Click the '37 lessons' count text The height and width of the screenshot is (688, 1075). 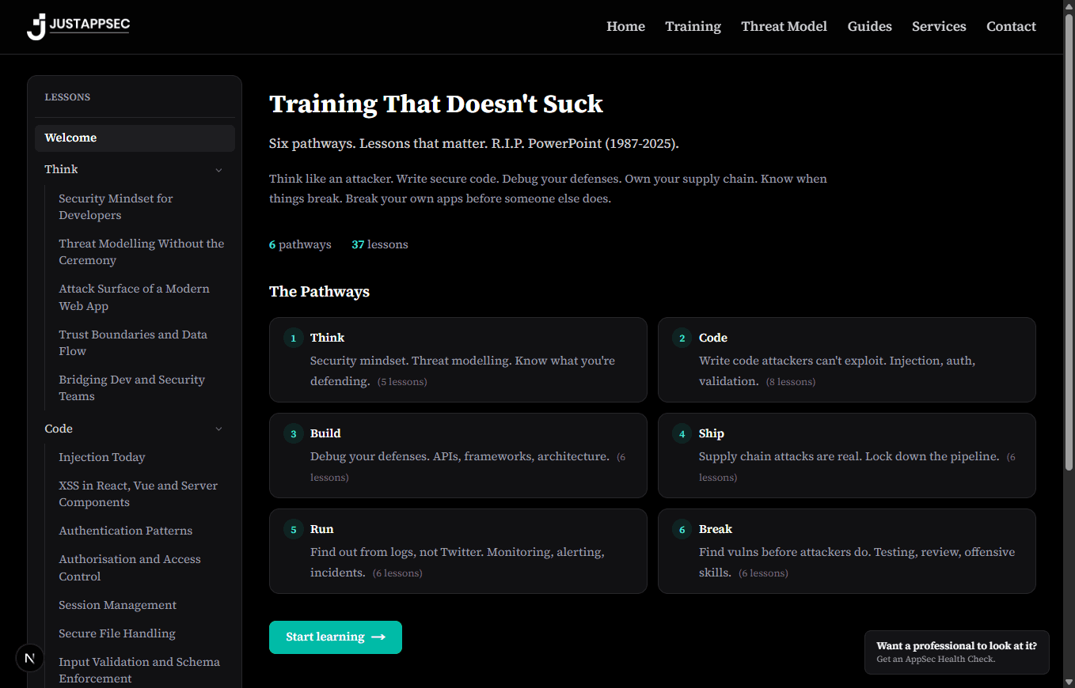(380, 244)
